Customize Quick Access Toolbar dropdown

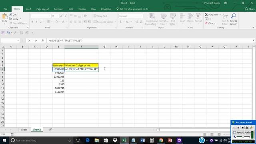click(32, 33)
